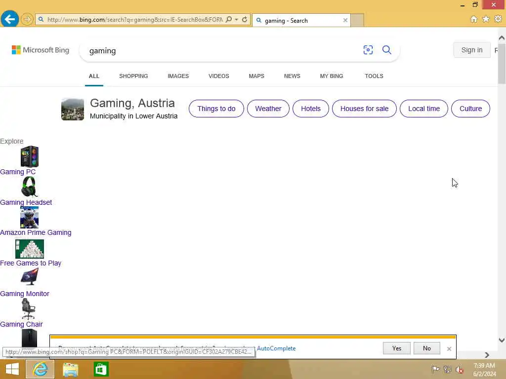506x379 pixels.
Task: Switch to the ALL results tab
Action: (94, 76)
